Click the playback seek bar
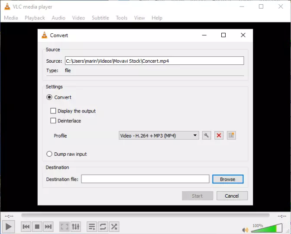Screen dimensions: 291x234 point(145,215)
